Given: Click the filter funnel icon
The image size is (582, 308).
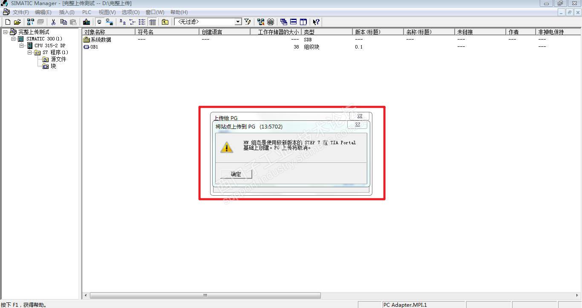Looking at the screenshot, I should click(248, 22).
